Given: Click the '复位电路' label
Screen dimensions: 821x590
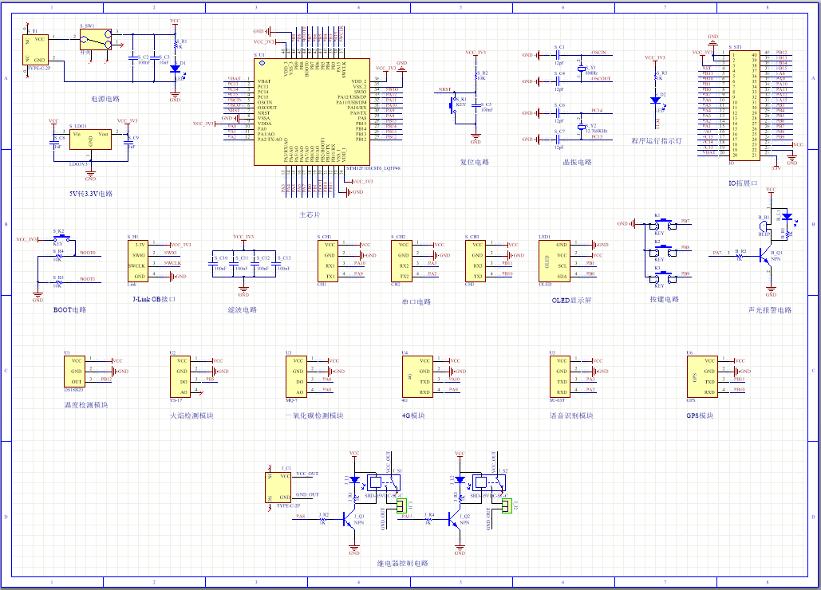Looking at the screenshot, I should click(x=475, y=162).
